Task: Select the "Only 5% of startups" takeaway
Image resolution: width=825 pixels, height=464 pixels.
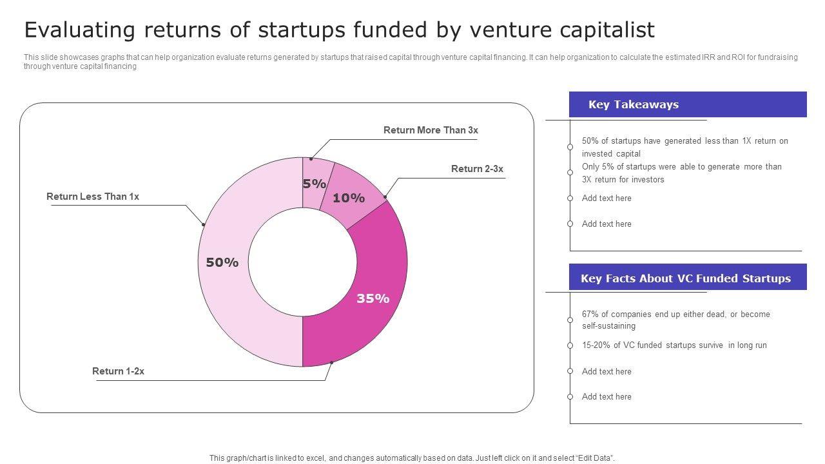Action: [681, 173]
